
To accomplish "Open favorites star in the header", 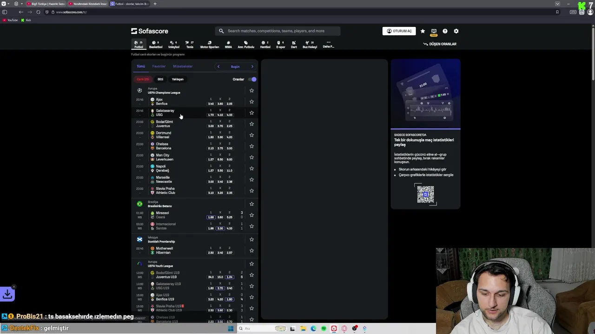I will click(423, 31).
